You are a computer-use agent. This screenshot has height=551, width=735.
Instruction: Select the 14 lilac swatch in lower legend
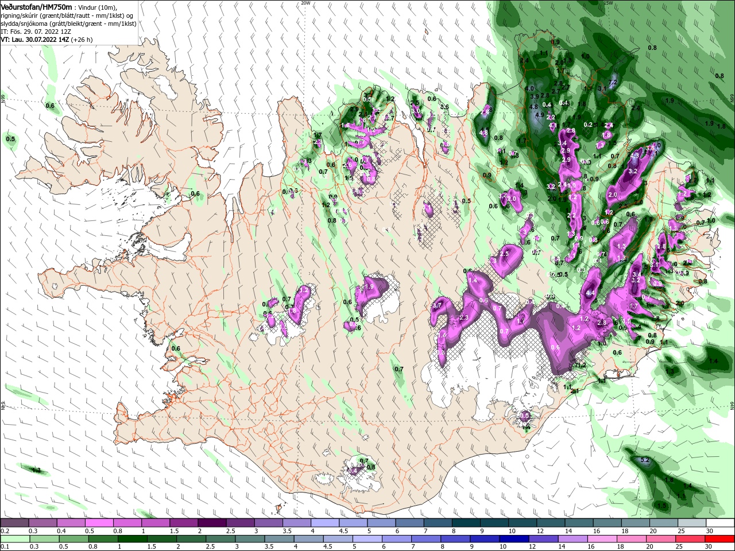(x=572, y=539)
